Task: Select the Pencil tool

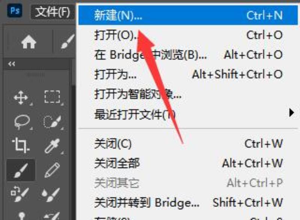Action: 52,170
